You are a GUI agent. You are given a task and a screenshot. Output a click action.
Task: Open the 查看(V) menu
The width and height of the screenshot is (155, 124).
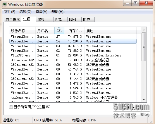42,12
